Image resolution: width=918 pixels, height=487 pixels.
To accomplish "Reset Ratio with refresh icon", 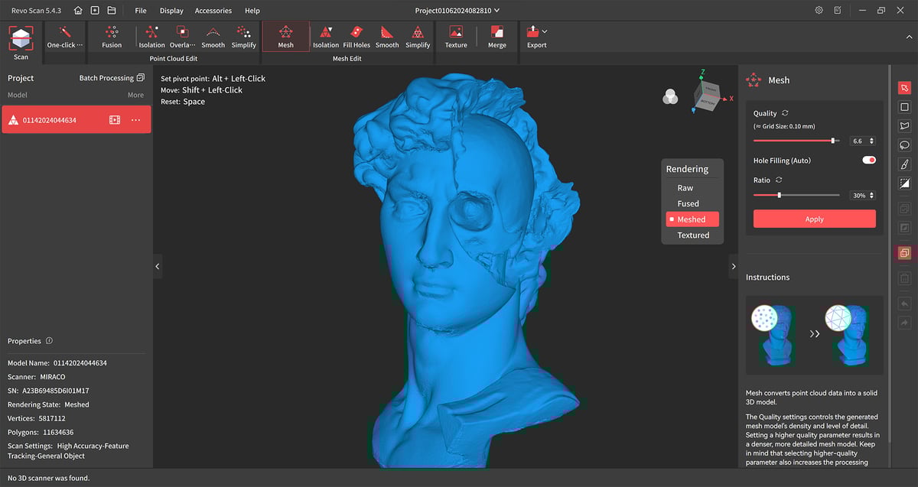I will click(779, 180).
